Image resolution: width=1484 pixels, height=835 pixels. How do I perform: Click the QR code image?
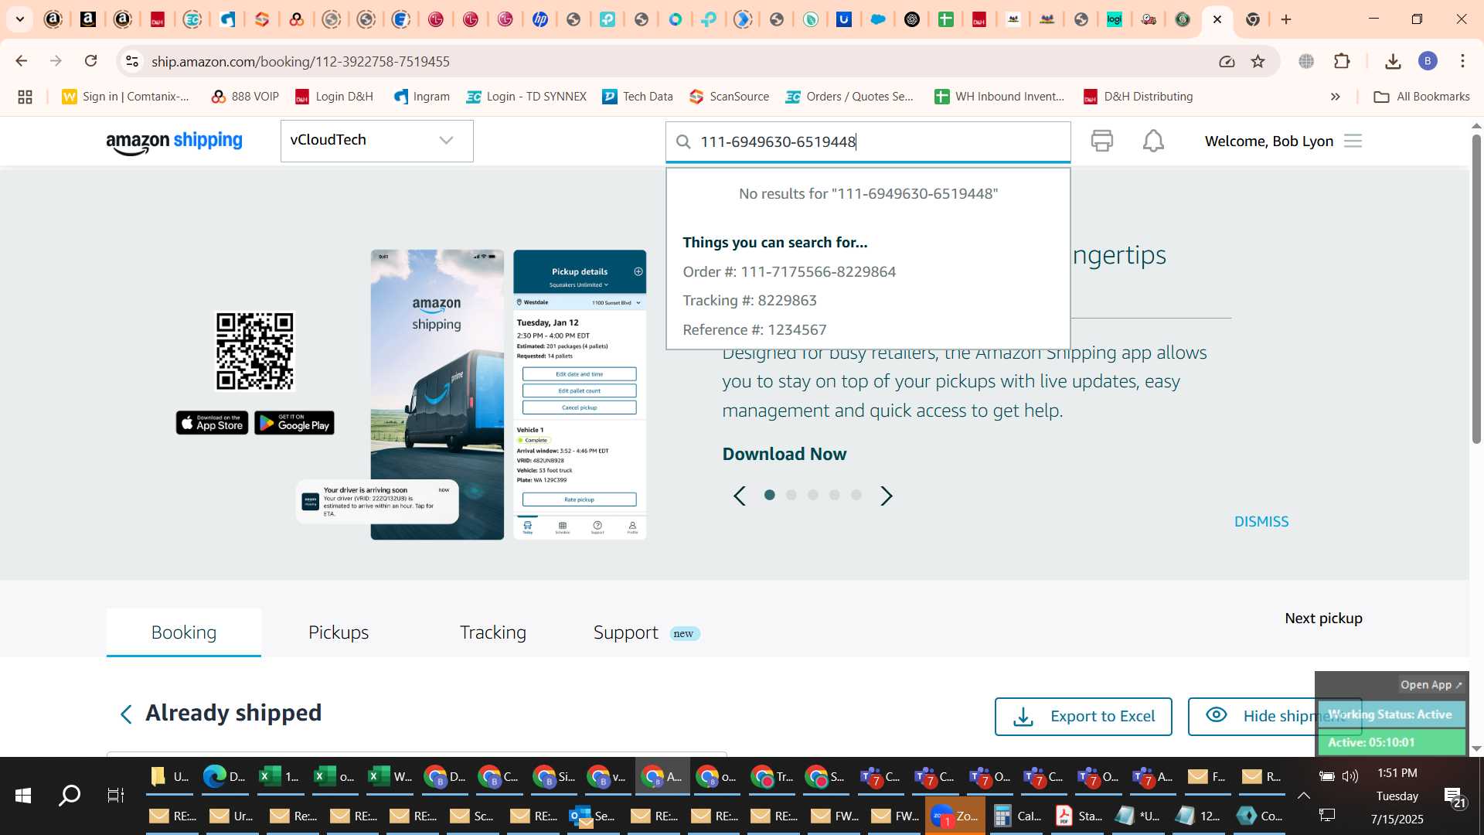tap(255, 351)
